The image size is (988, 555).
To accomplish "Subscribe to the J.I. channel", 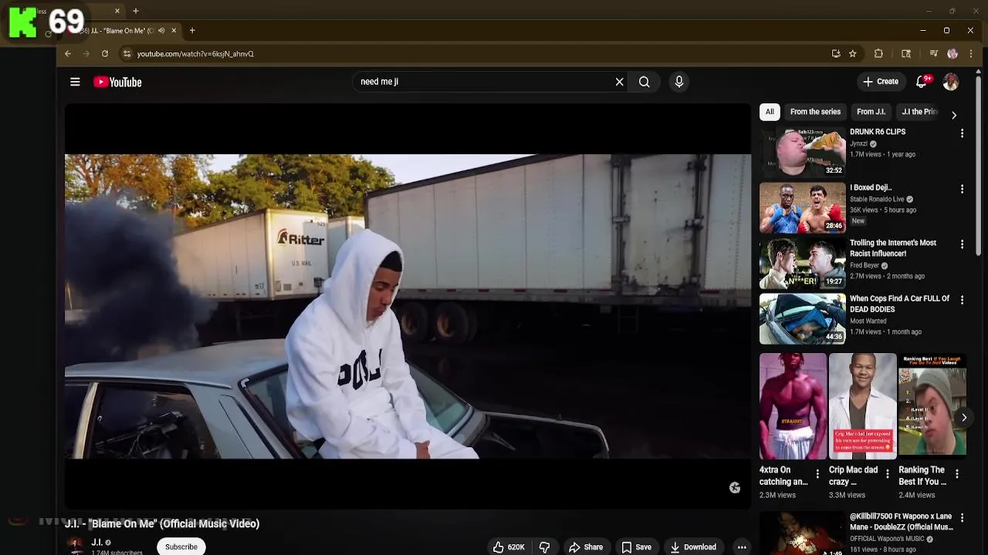I will click(181, 547).
